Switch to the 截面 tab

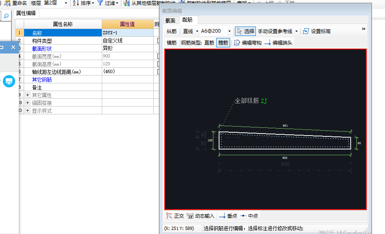click(170, 20)
